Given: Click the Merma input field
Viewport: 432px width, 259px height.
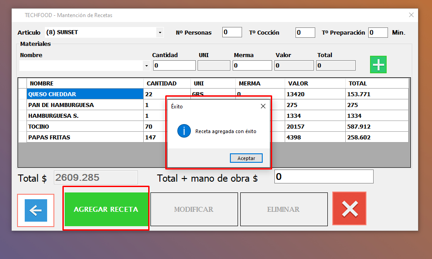Looking at the screenshot, I should 252,66.
